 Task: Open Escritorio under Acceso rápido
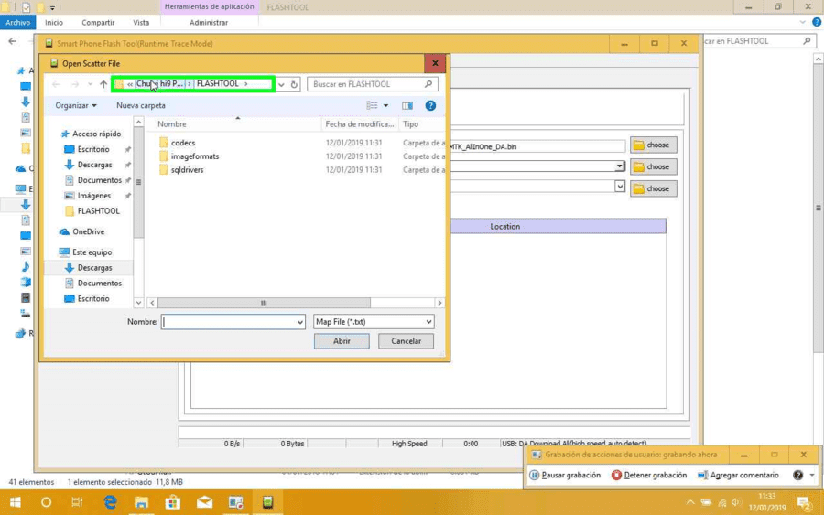(93, 150)
